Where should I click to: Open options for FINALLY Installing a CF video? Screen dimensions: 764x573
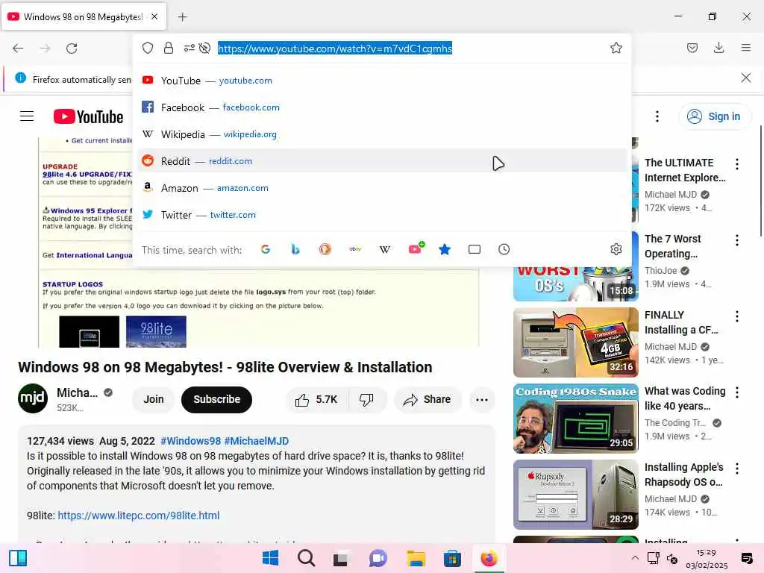click(x=736, y=316)
